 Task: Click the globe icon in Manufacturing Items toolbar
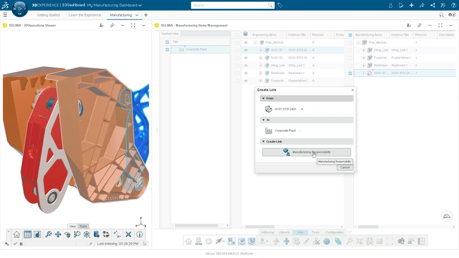pyautogui.click(x=327, y=241)
